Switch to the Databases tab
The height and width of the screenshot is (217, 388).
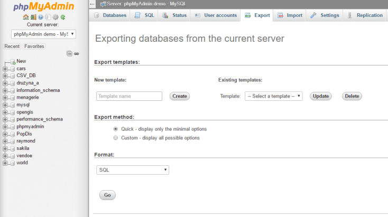click(110, 15)
